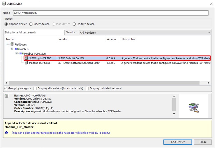Click the Fieldbuses category icon
This screenshot has width=215, height=148.
(x=12, y=44)
